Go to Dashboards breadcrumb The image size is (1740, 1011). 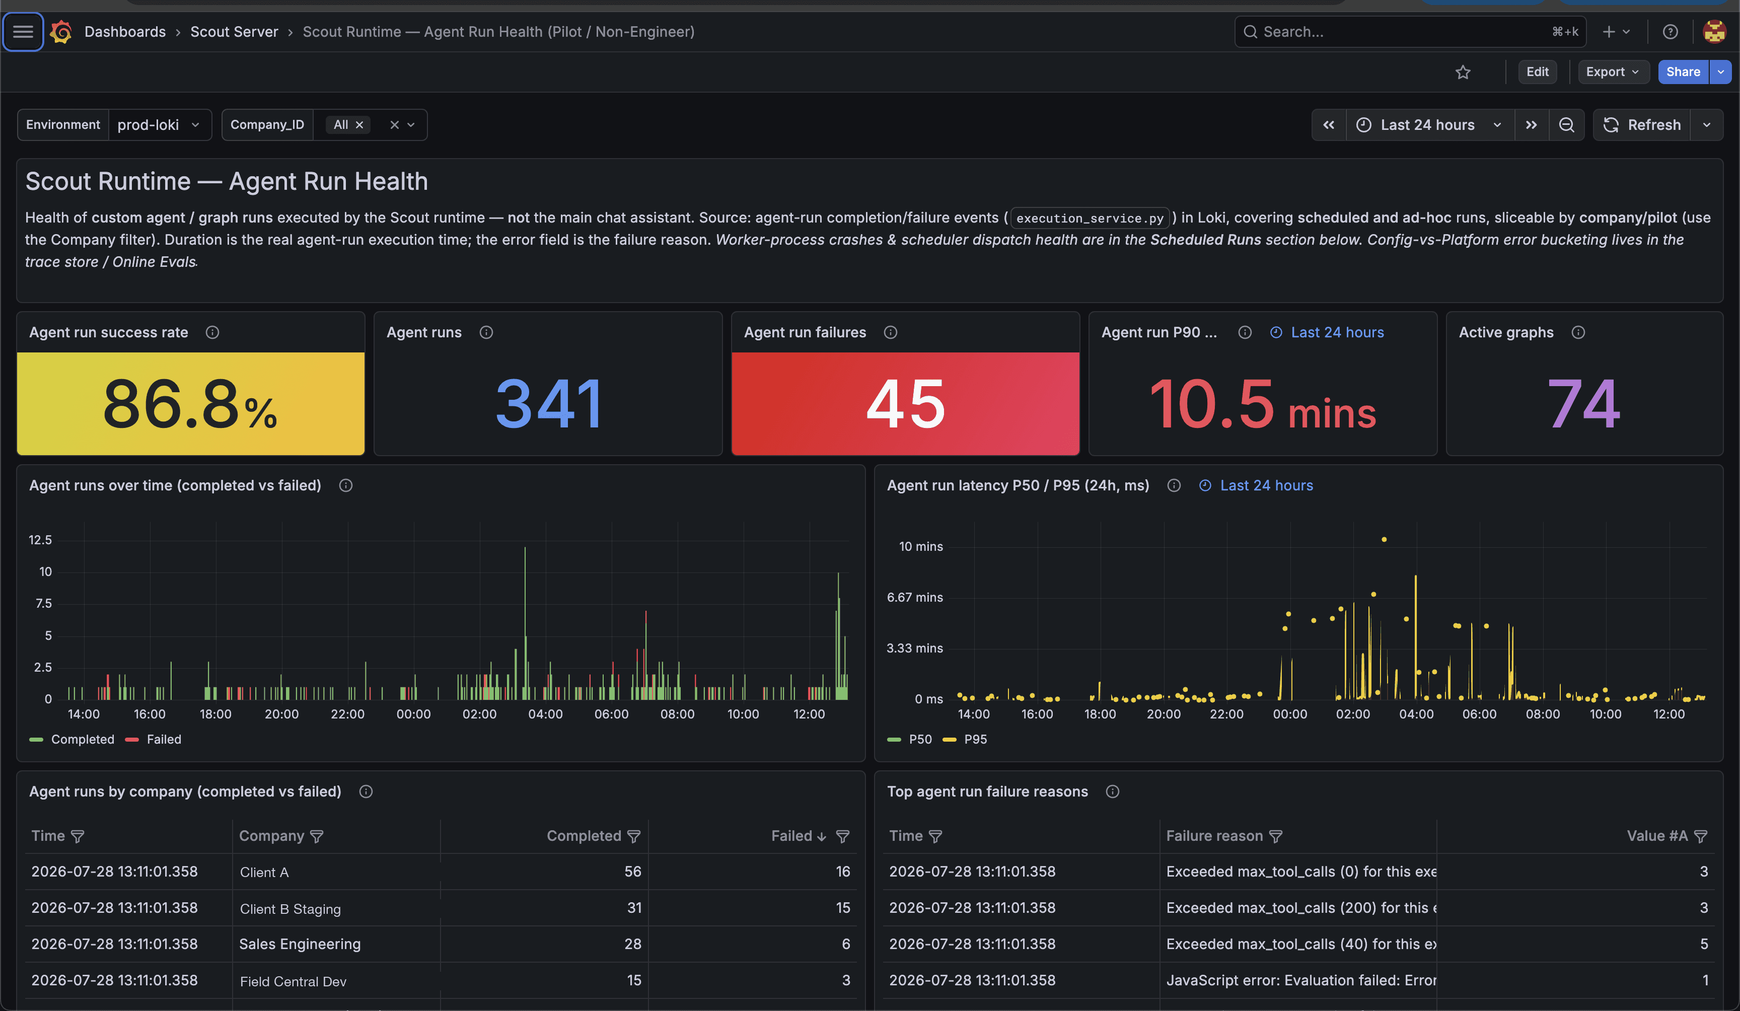[x=125, y=32]
